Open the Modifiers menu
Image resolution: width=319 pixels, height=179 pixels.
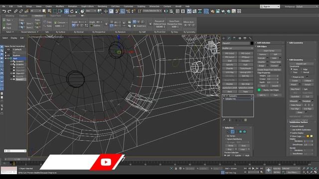tap(60, 6)
